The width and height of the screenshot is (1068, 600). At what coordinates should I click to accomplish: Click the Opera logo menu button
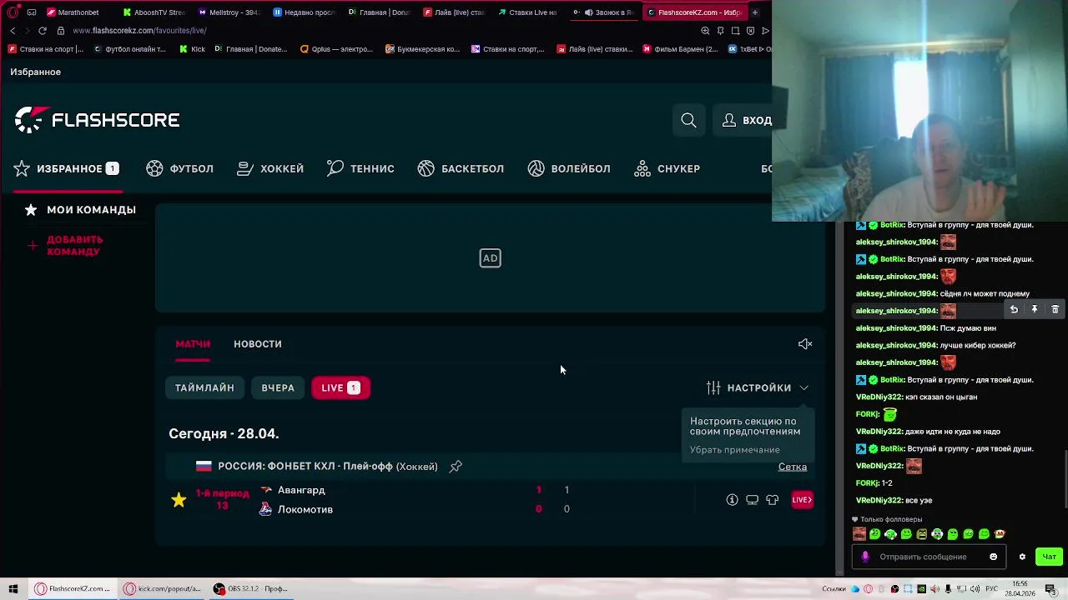[x=13, y=12]
